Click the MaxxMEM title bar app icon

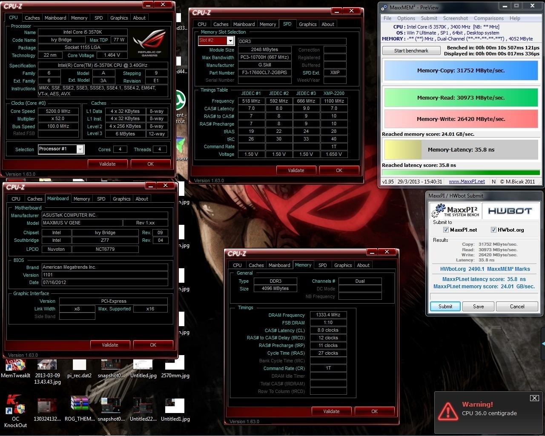(384, 7)
